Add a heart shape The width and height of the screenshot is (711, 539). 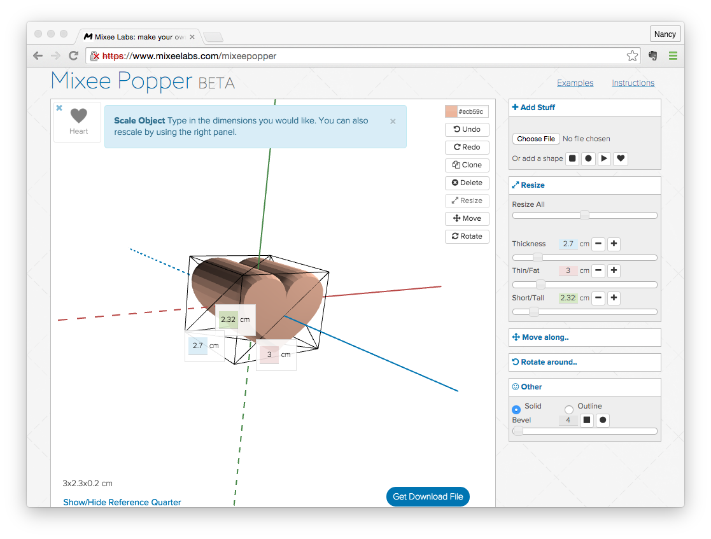621,158
